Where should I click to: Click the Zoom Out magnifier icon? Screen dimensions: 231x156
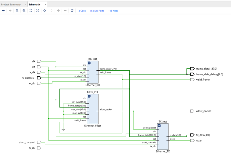24,11
